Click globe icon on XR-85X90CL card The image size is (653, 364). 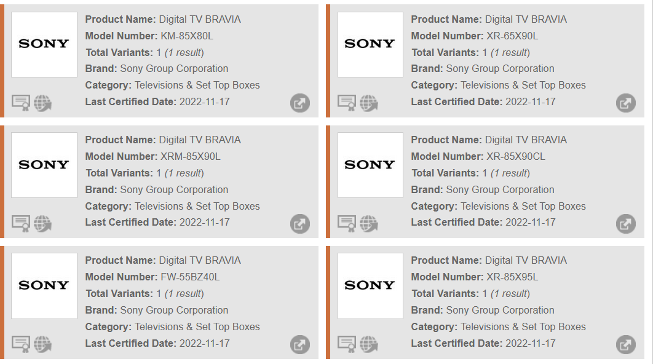(368, 224)
